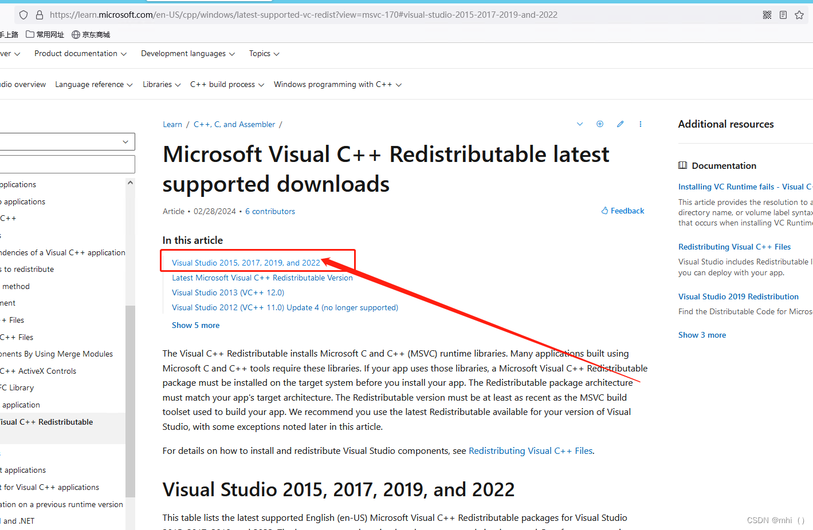Open the Redistributing Visual C++ Files inline link

click(531, 451)
